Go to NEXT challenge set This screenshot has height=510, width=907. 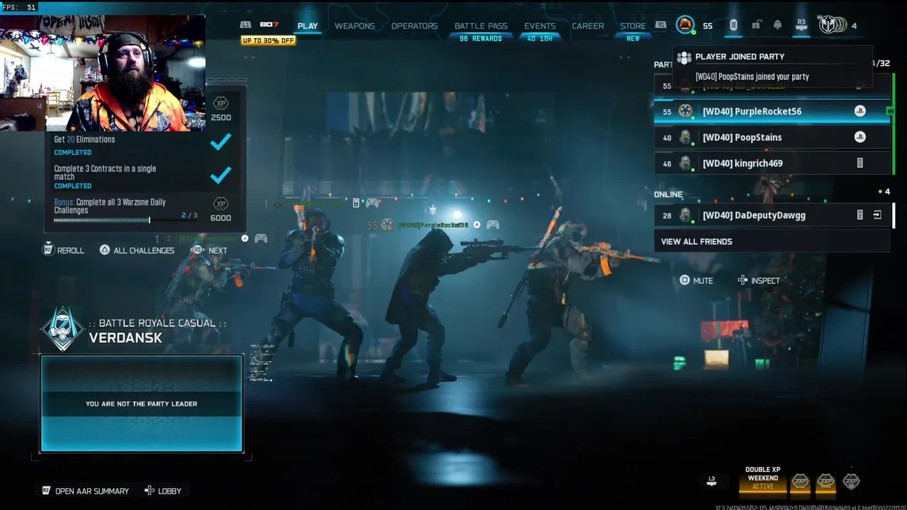[x=210, y=250]
